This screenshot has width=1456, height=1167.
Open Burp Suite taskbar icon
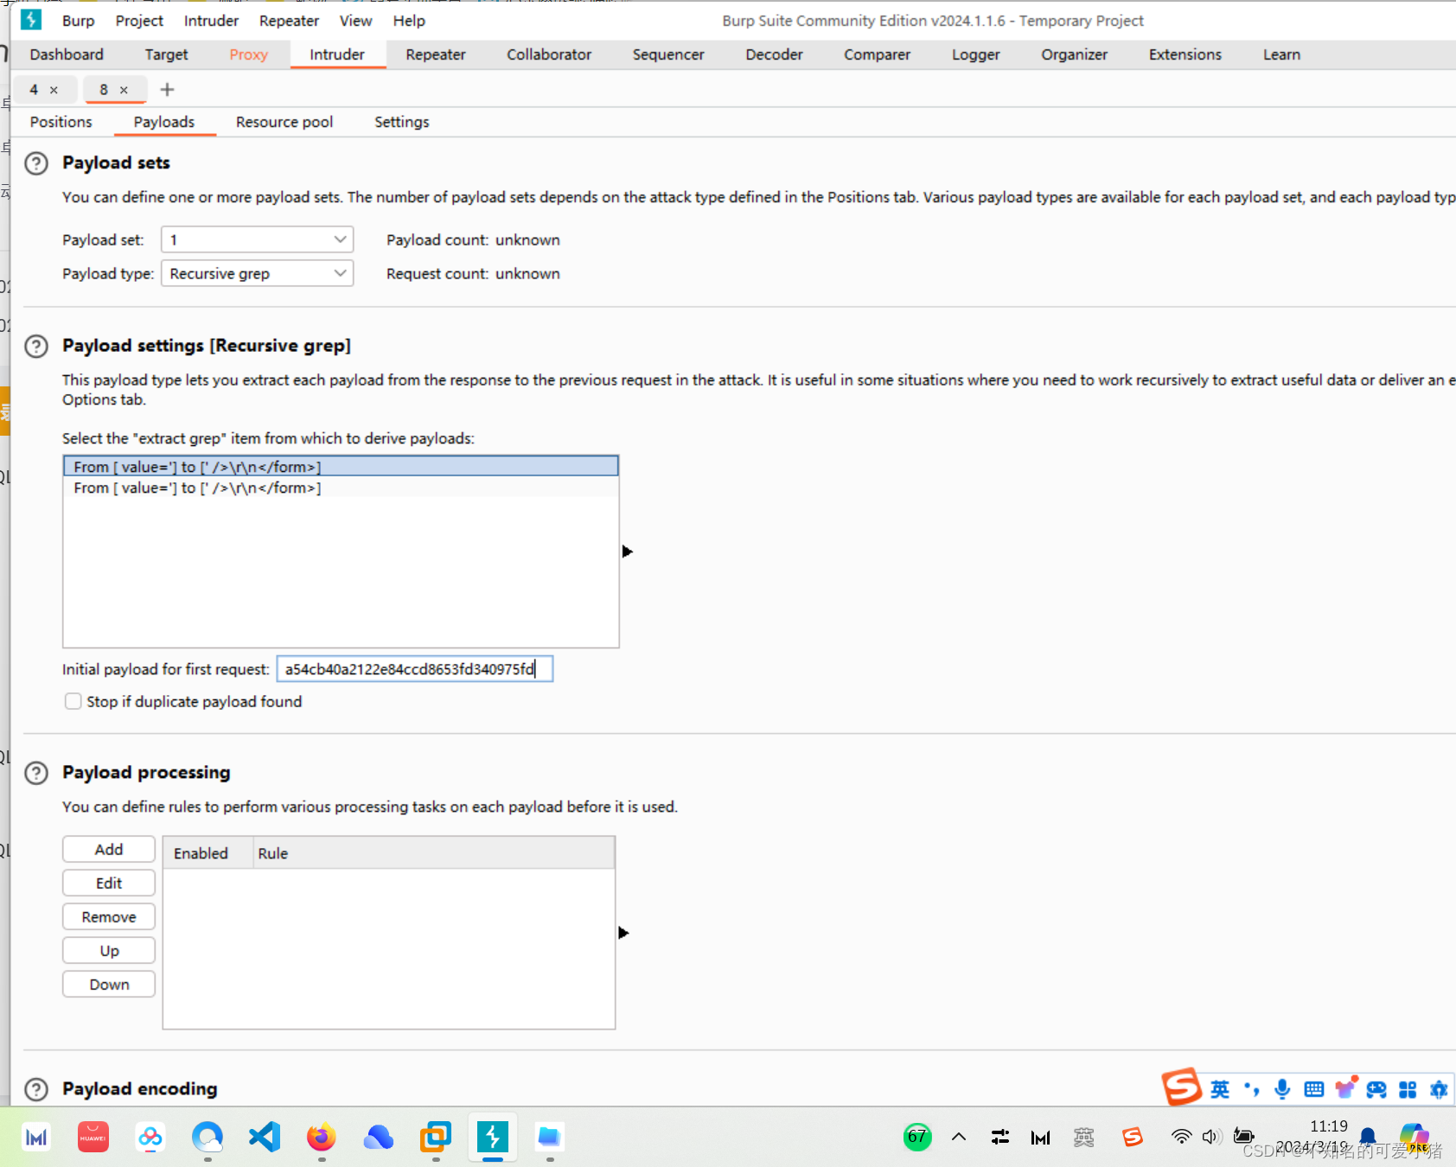(x=493, y=1137)
